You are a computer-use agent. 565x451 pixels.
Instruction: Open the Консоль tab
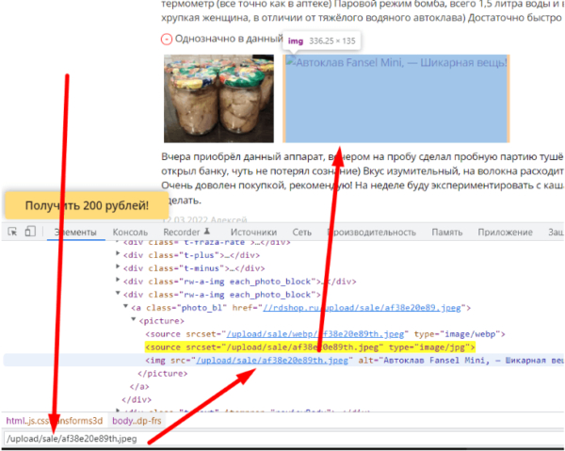129,232
